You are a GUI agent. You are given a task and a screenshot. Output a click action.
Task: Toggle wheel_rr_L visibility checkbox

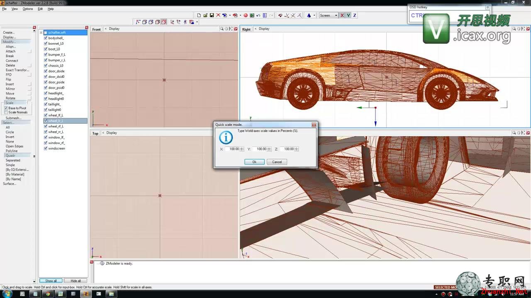click(x=46, y=132)
